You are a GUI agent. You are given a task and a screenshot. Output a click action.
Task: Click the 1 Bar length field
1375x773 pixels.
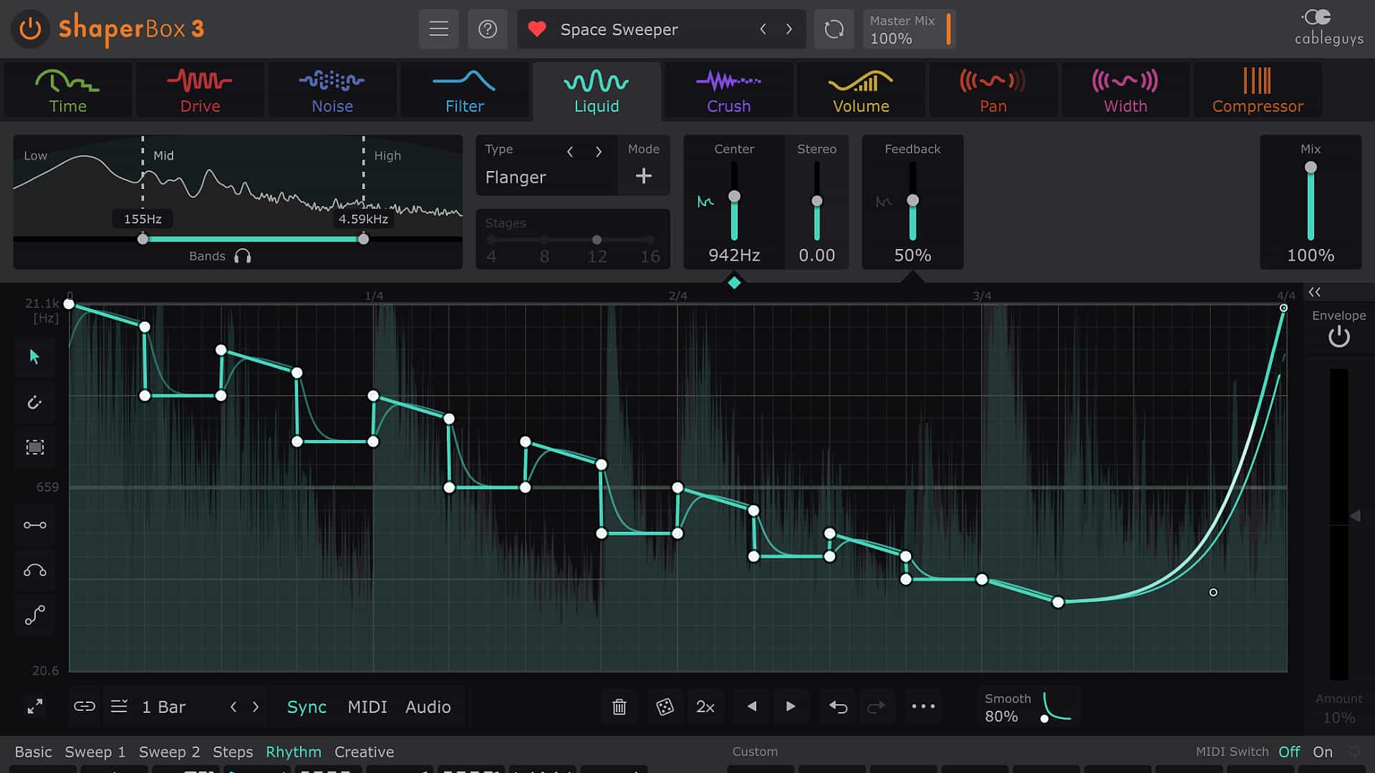164,707
